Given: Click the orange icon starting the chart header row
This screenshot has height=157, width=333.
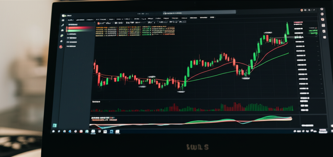Looking at the screenshot, I should pyautogui.click(x=98, y=23).
